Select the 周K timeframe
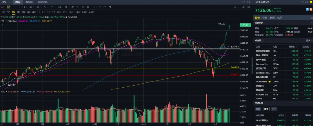The image size is (313, 126). click(x=19, y=12)
